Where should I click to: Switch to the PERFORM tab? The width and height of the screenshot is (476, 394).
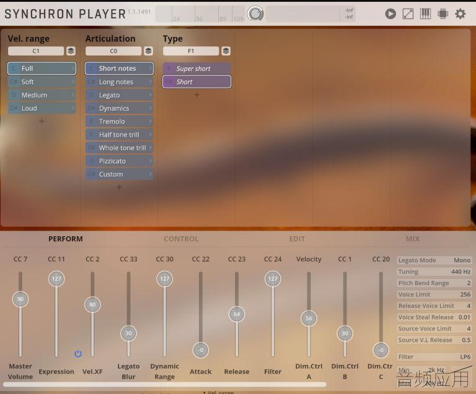click(66, 239)
